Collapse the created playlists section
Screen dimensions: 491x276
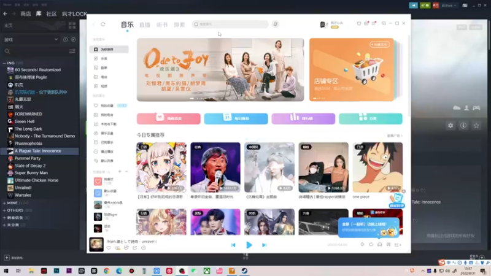pyautogui.click(x=126, y=172)
